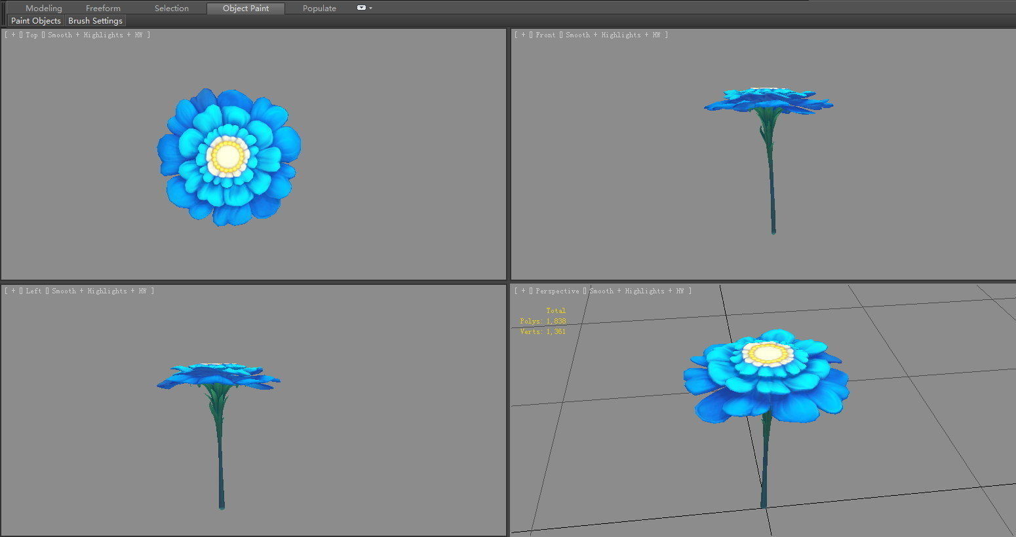
Task: Activate the Object Paint tab
Action: pyautogui.click(x=246, y=9)
